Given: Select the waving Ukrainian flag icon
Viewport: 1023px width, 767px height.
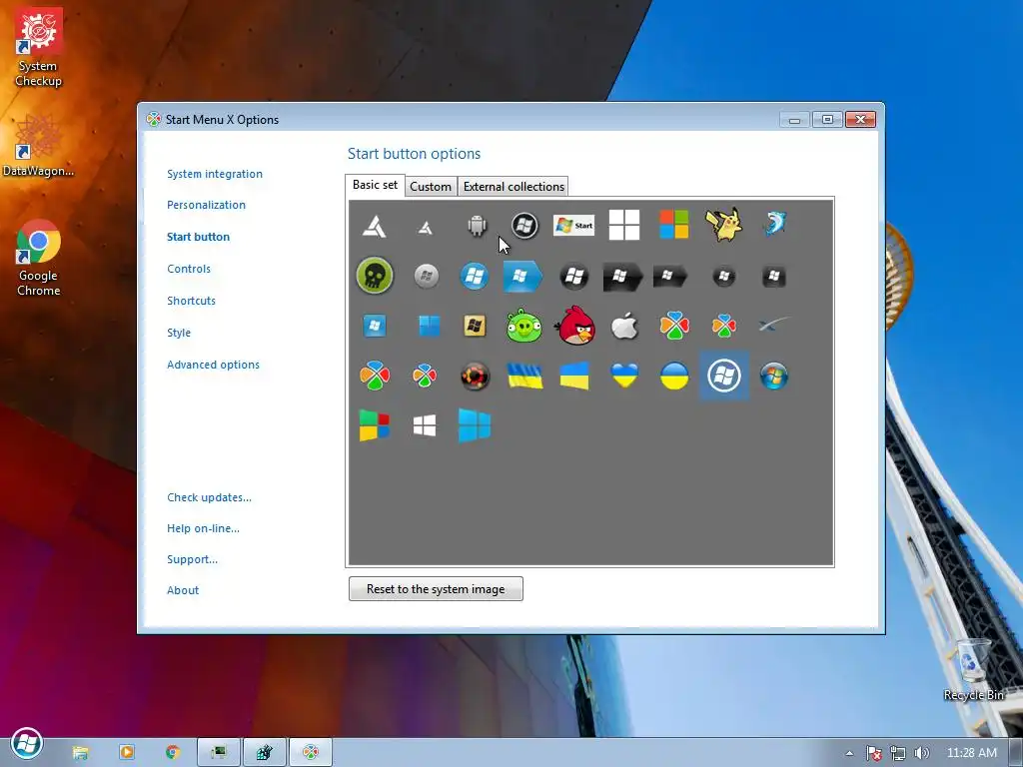Looking at the screenshot, I should [x=524, y=376].
